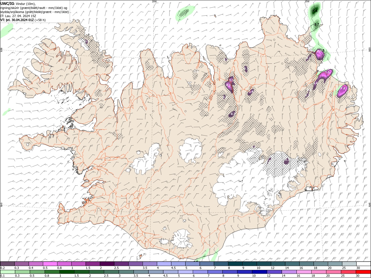The width and height of the screenshot is (371, 278).
Task: Click the '15W' longitude label
Action: point(307,1)
